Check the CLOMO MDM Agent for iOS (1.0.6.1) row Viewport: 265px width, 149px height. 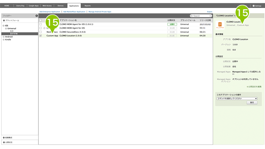click(x=41, y=24)
